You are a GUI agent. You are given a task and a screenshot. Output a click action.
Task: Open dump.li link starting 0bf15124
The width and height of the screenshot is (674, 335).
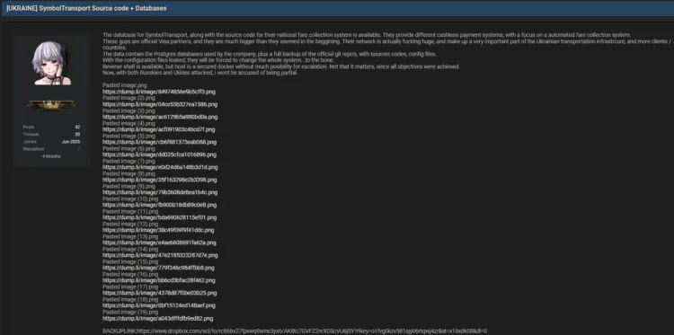coord(159,305)
